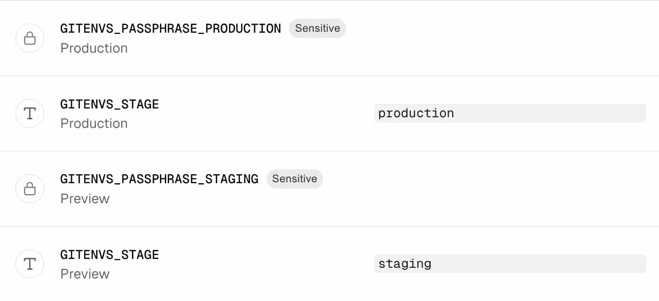Click the text-type icon for Preview GITENVS_STAGE
Screen dimensions: 659x301
[30, 264]
